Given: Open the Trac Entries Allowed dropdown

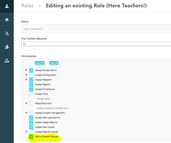Looking at the screenshot, I should point(96,44).
